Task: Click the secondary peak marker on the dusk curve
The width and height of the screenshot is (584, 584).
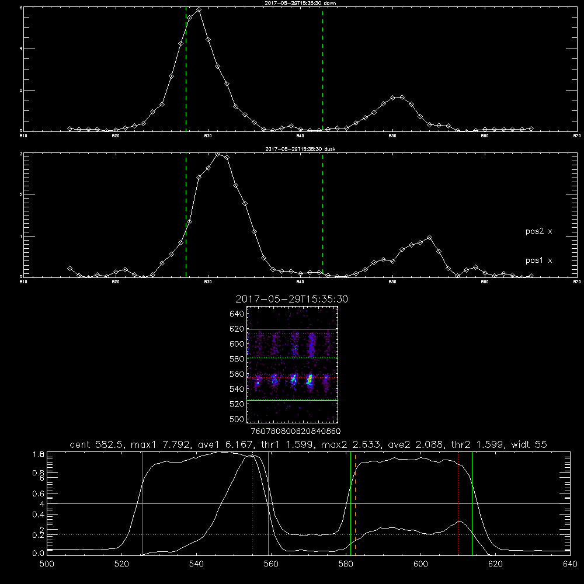Action: pyautogui.click(x=430, y=237)
